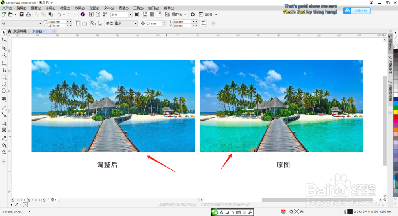
Task: Select the Artistic Media tool
Action: [4, 70]
